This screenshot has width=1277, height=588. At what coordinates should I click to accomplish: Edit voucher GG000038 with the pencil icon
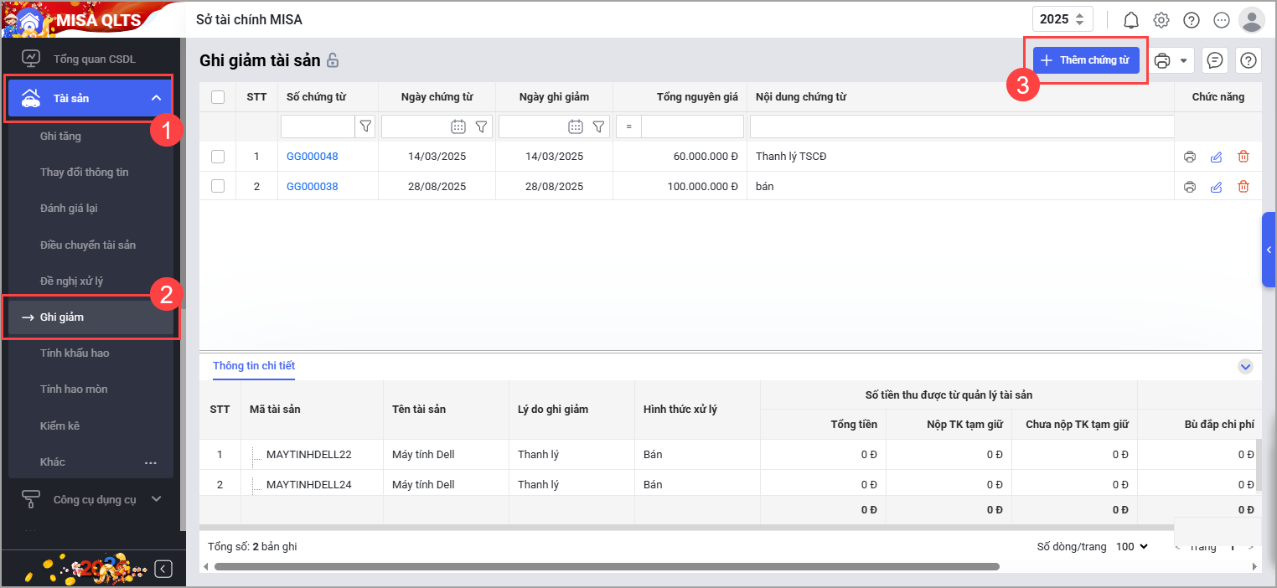1216,187
